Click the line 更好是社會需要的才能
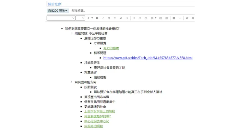 tap(109, 68)
